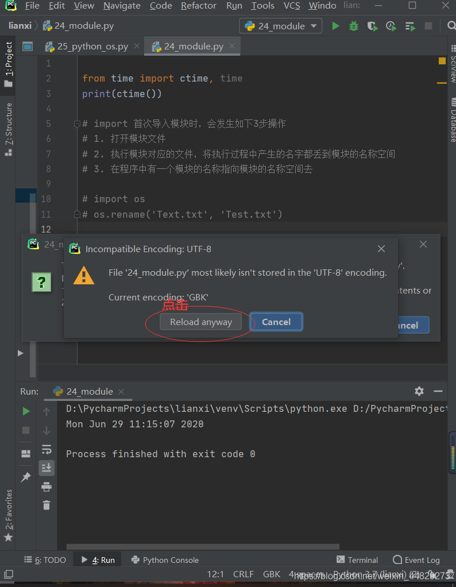Close the 24_module.py editor tab
This screenshot has height=587, width=456.
[232, 46]
